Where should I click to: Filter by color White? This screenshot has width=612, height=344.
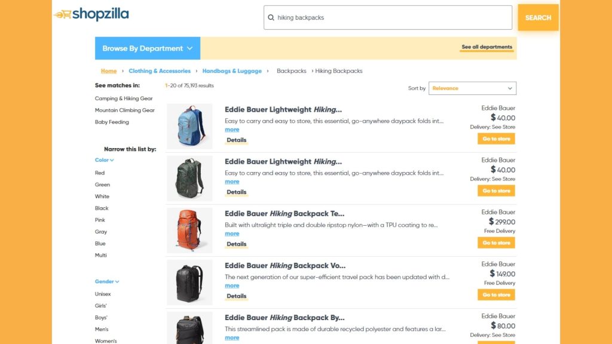coord(102,196)
